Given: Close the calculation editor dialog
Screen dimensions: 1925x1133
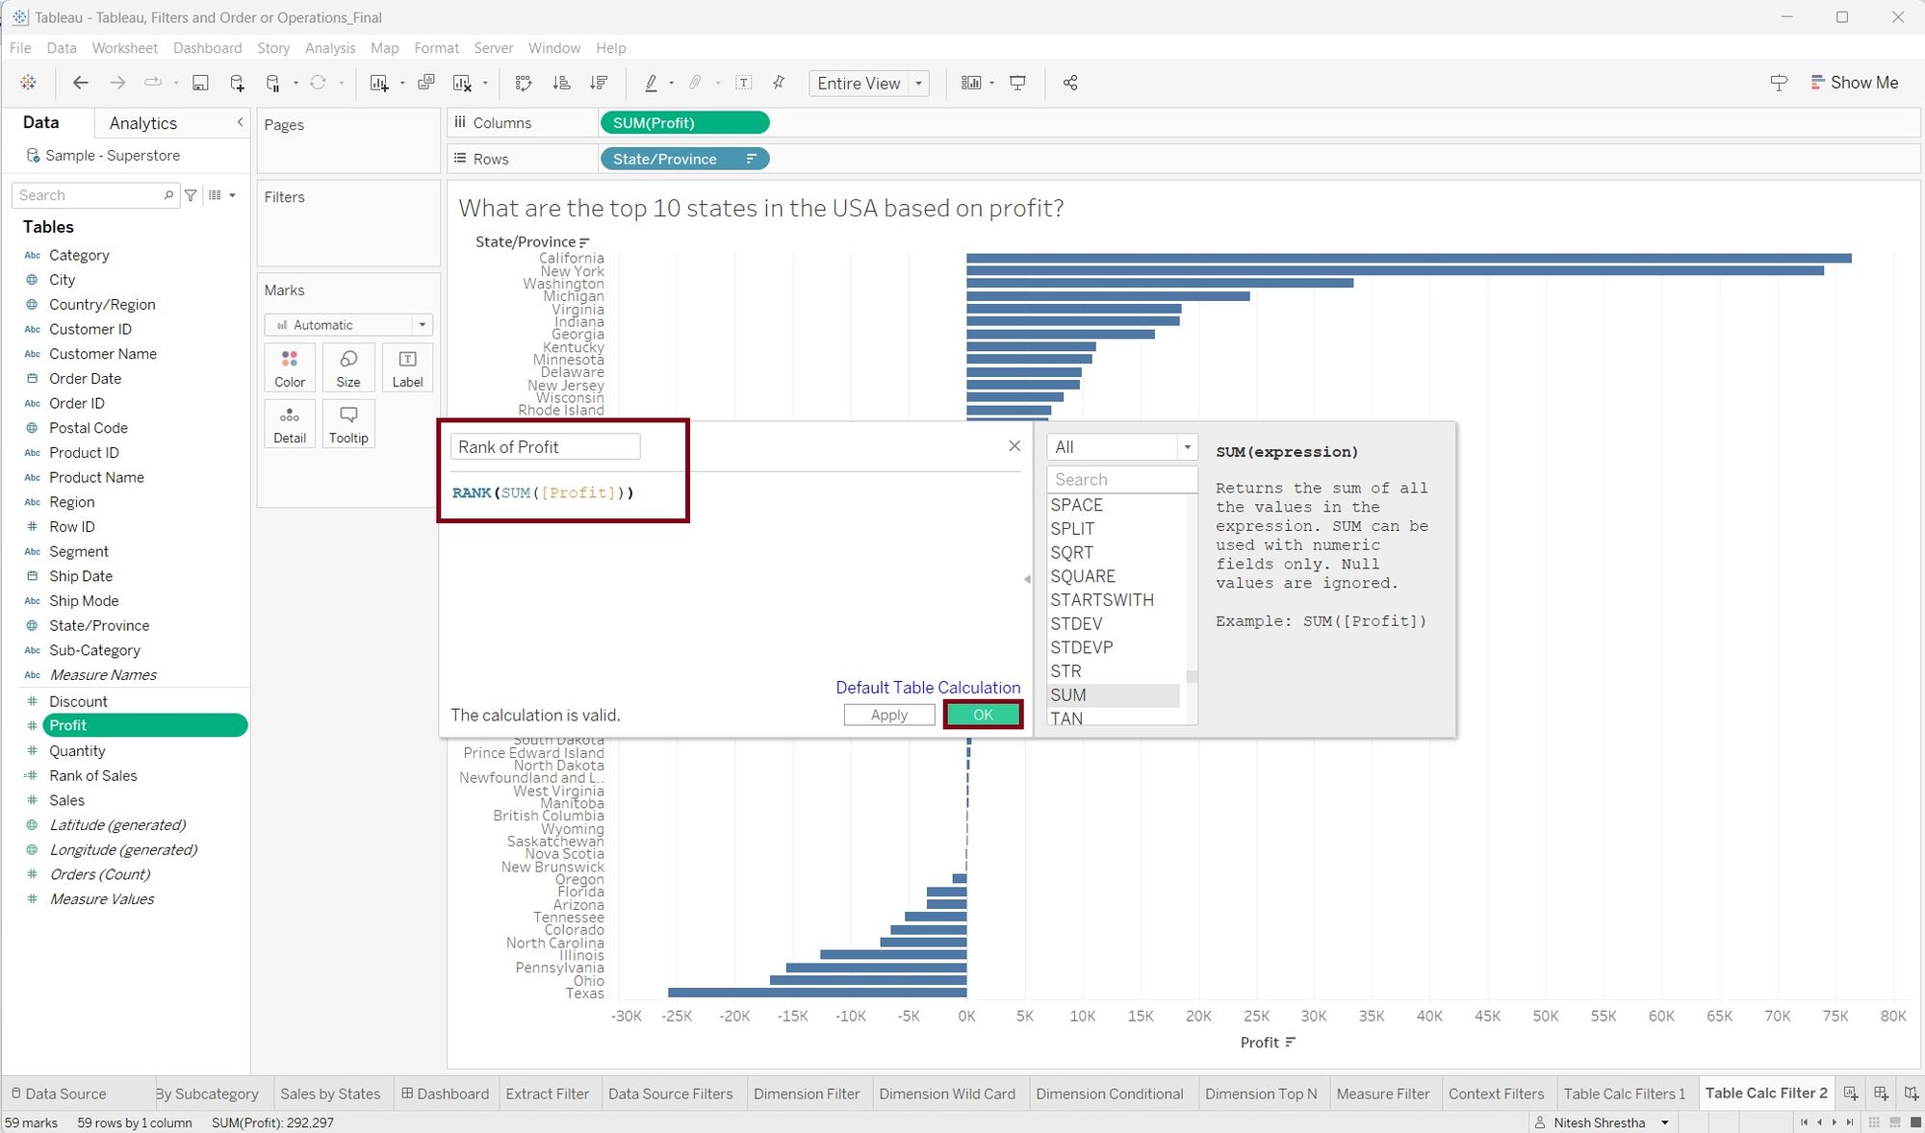Looking at the screenshot, I should (x=1014, y=446).
